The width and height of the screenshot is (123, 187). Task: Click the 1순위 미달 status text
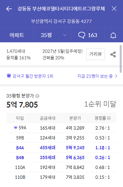tap(100, 104)
